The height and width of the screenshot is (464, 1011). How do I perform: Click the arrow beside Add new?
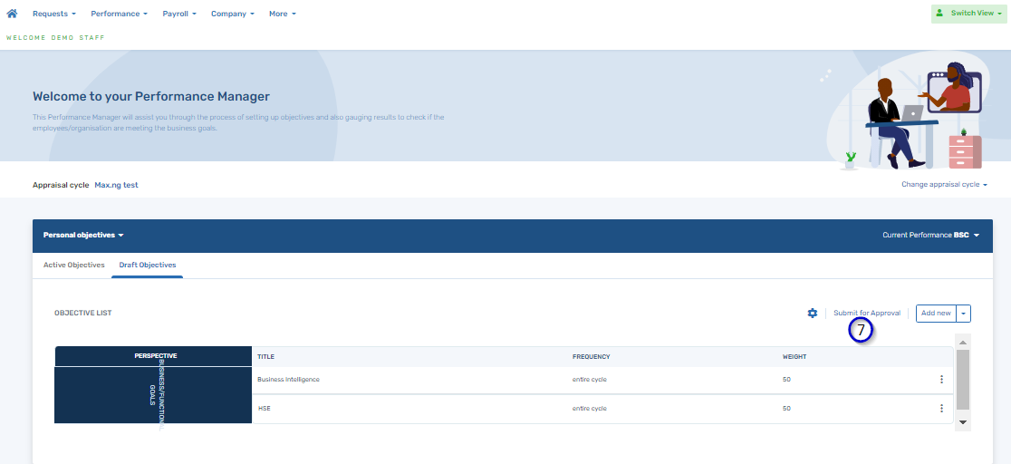(964, 313)
